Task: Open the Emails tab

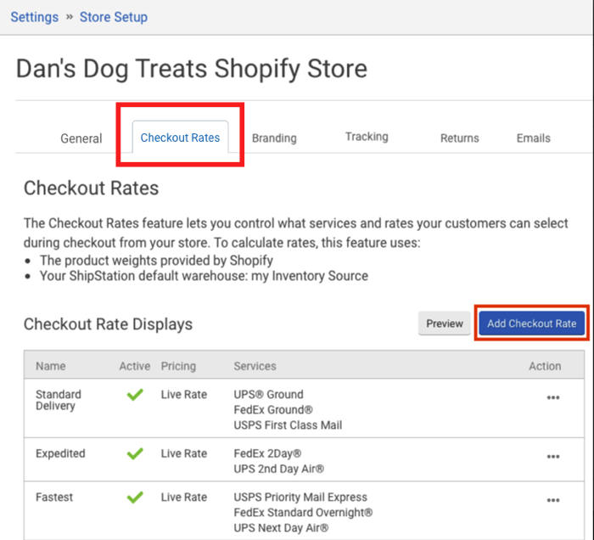Action: coord(534,138)
